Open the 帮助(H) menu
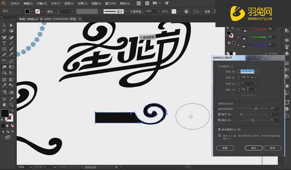This screenshot has width=291, height=170. pyautogui.click(x=125, y=3)
